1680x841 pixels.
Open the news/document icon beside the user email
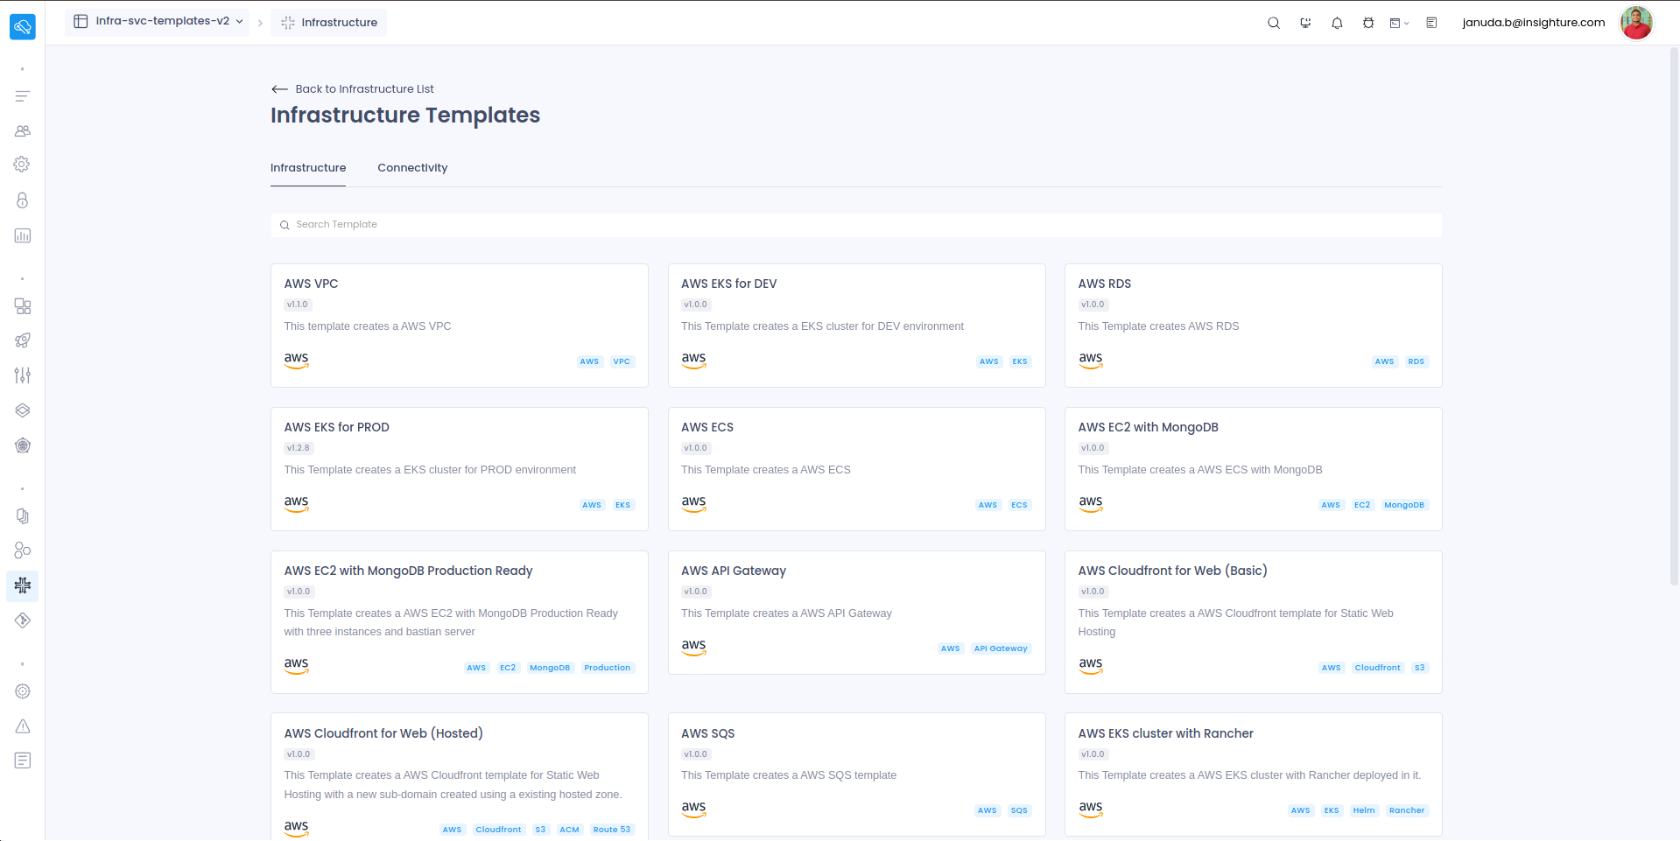click(x=1431, y=23)
